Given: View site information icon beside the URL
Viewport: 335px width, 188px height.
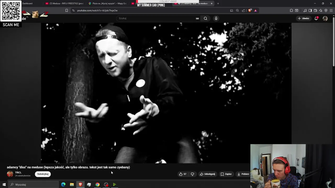Looking at the screenshot, I should (73, 10).
